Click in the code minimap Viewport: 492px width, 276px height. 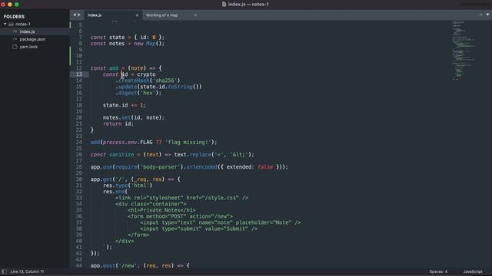tap(464, 50)
